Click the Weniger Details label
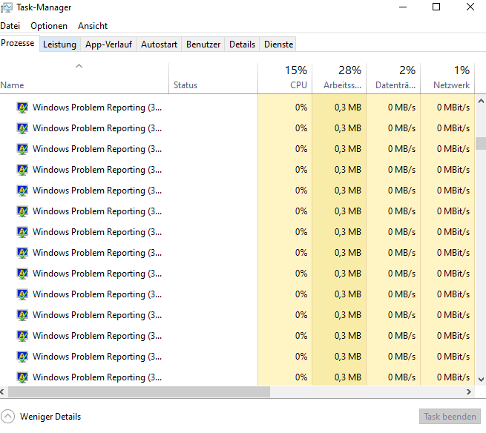 50,417
